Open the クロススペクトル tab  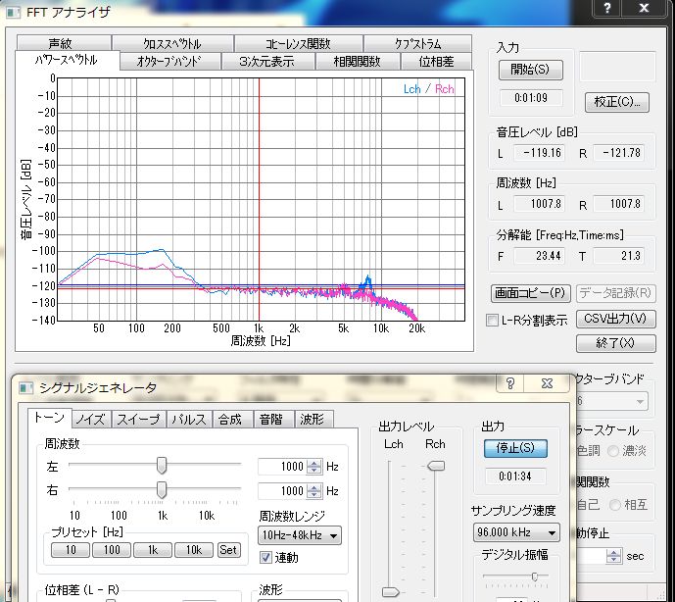coord(172,43)
